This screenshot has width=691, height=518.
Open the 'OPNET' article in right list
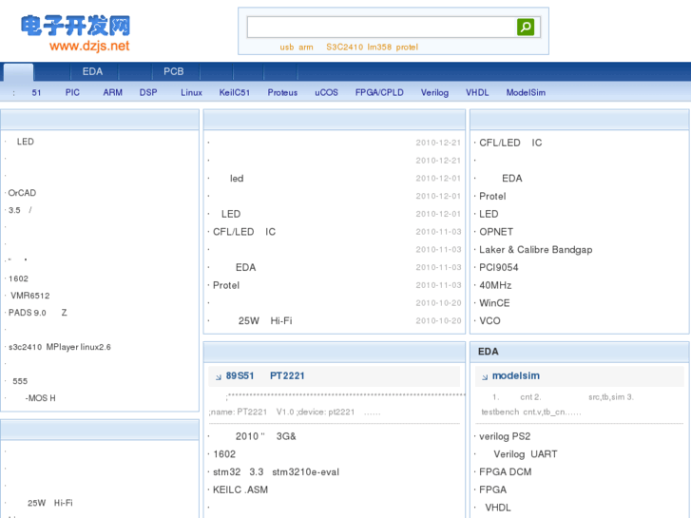[x=496, y=232]
